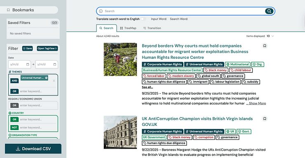Viewport: 305px width, 158px height.
Task: Select the Search tab
Action: [x=106, y=28]
